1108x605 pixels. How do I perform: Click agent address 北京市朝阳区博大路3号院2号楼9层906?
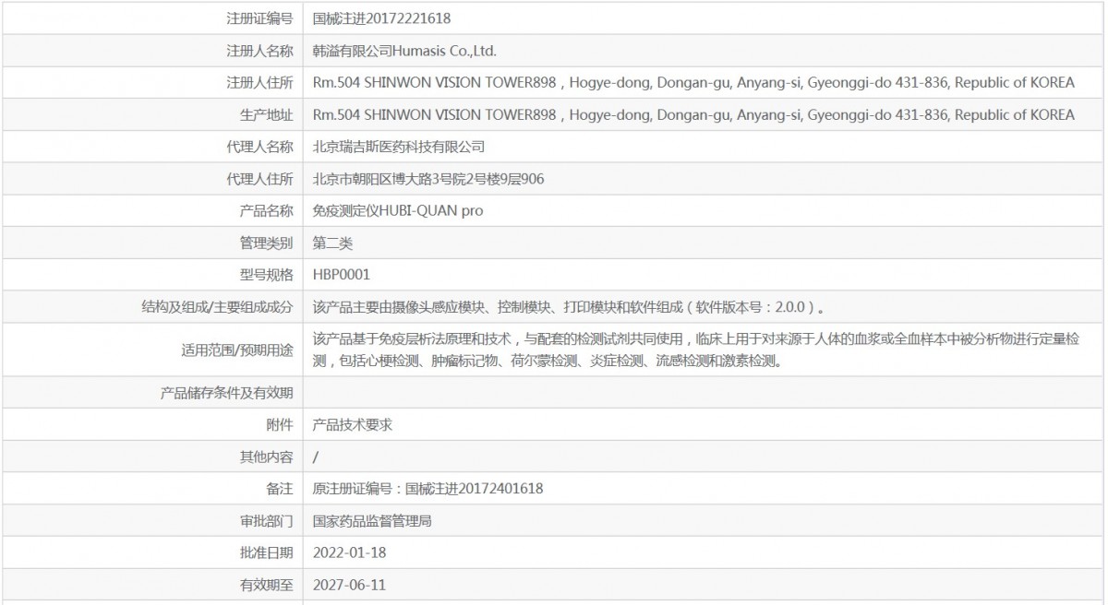428,179
